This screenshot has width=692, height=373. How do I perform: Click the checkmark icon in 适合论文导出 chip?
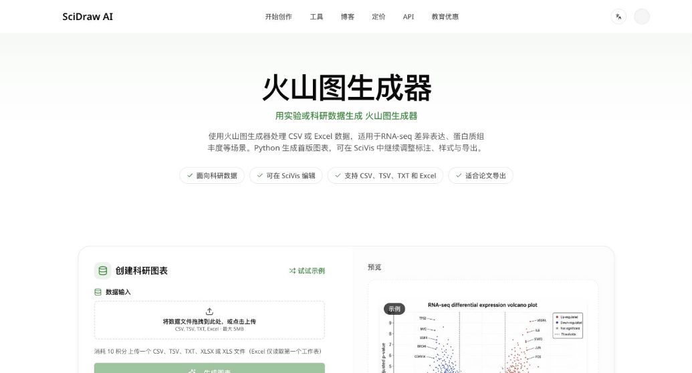[x=459, y=176]
